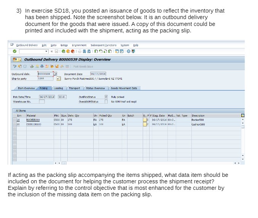258x218 pixels.
Task: Click the Save diskette icon
Action: pyautogui.click(x=56, y=51)
